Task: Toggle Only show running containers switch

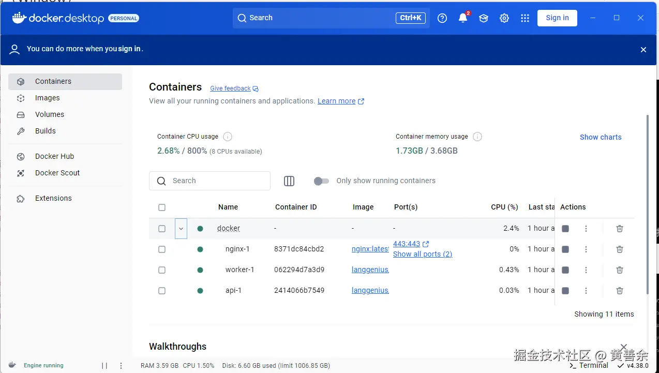Action: (x=321, y=181)
